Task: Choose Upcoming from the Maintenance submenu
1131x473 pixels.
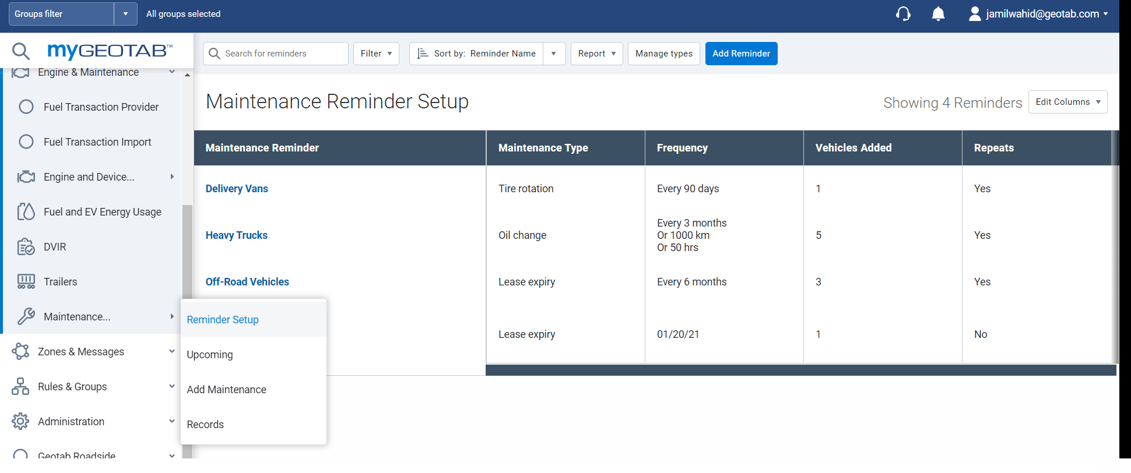Action: coord(210,355)
